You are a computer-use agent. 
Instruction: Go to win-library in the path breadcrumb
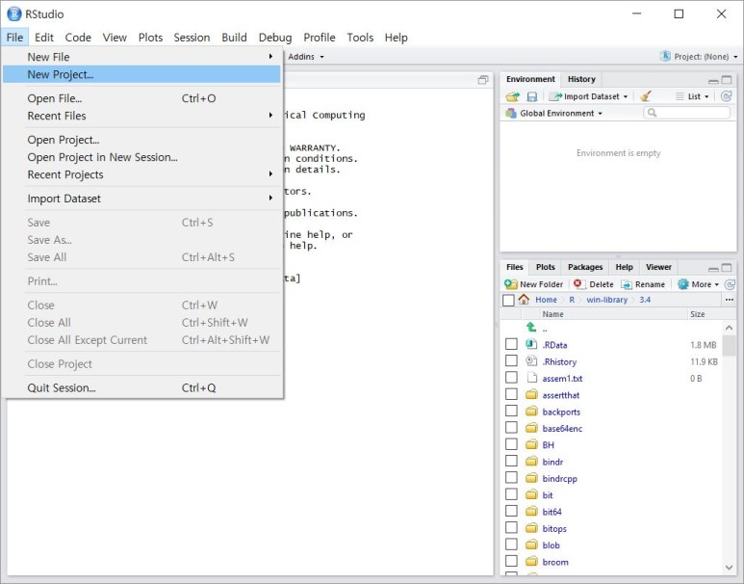click(607, 300)
